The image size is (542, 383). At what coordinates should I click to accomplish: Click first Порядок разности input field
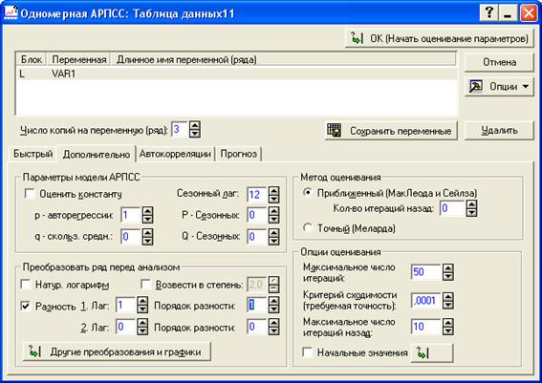click(x=256, y=305)
